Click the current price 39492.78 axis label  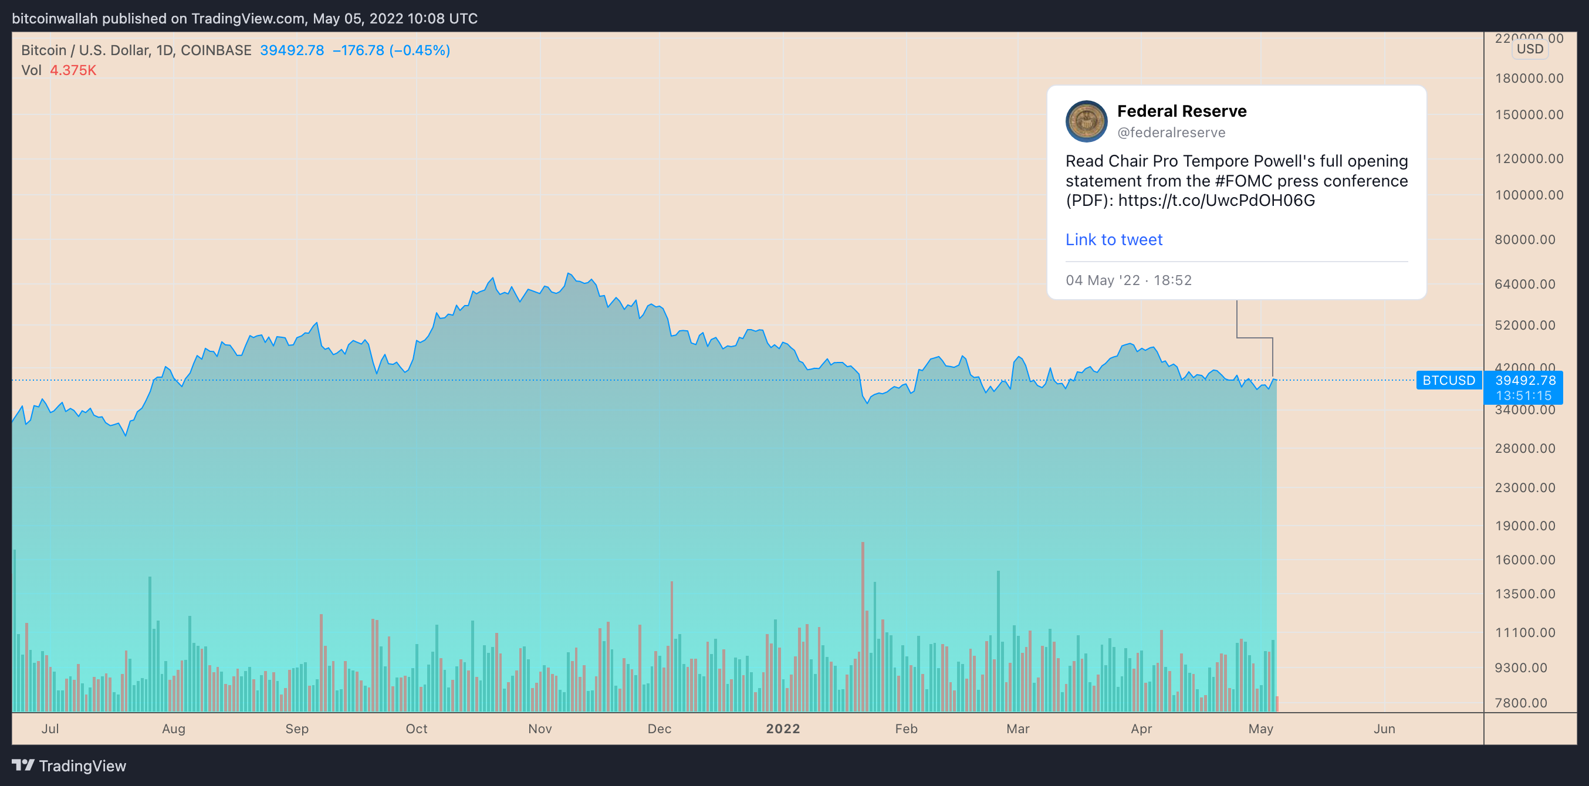[1525, 380]
